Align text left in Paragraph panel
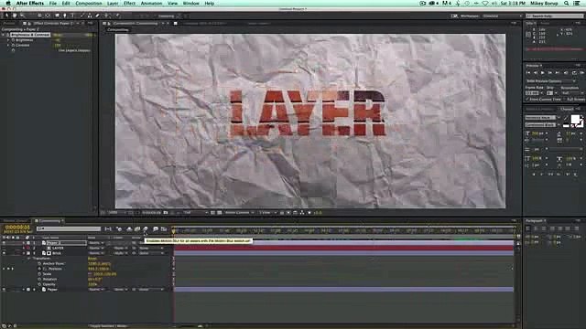 528,228
